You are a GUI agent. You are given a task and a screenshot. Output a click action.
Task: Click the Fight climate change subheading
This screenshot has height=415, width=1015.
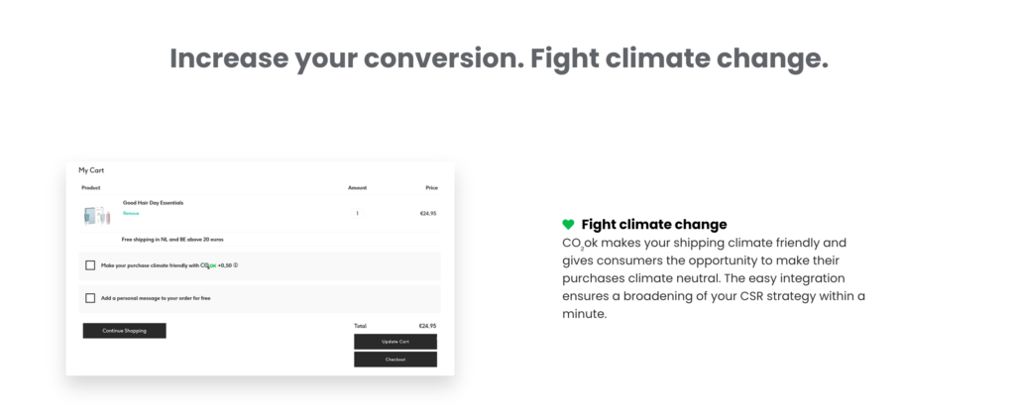[x=653, y=225]
